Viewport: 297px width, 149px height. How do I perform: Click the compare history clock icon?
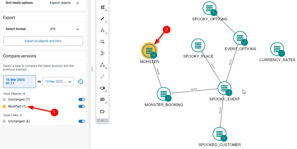pyautogui.click(x=81, y=82)
